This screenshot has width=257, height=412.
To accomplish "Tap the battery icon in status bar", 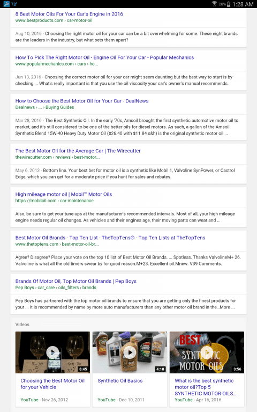I will 229,4.
